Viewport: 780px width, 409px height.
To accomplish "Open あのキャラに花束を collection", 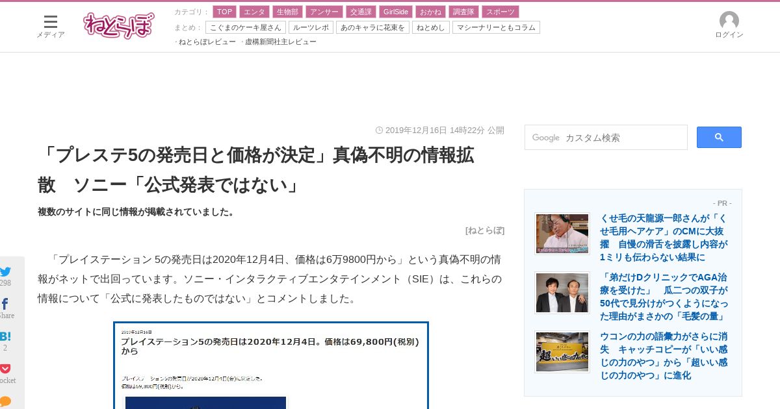I will (372, 27).
